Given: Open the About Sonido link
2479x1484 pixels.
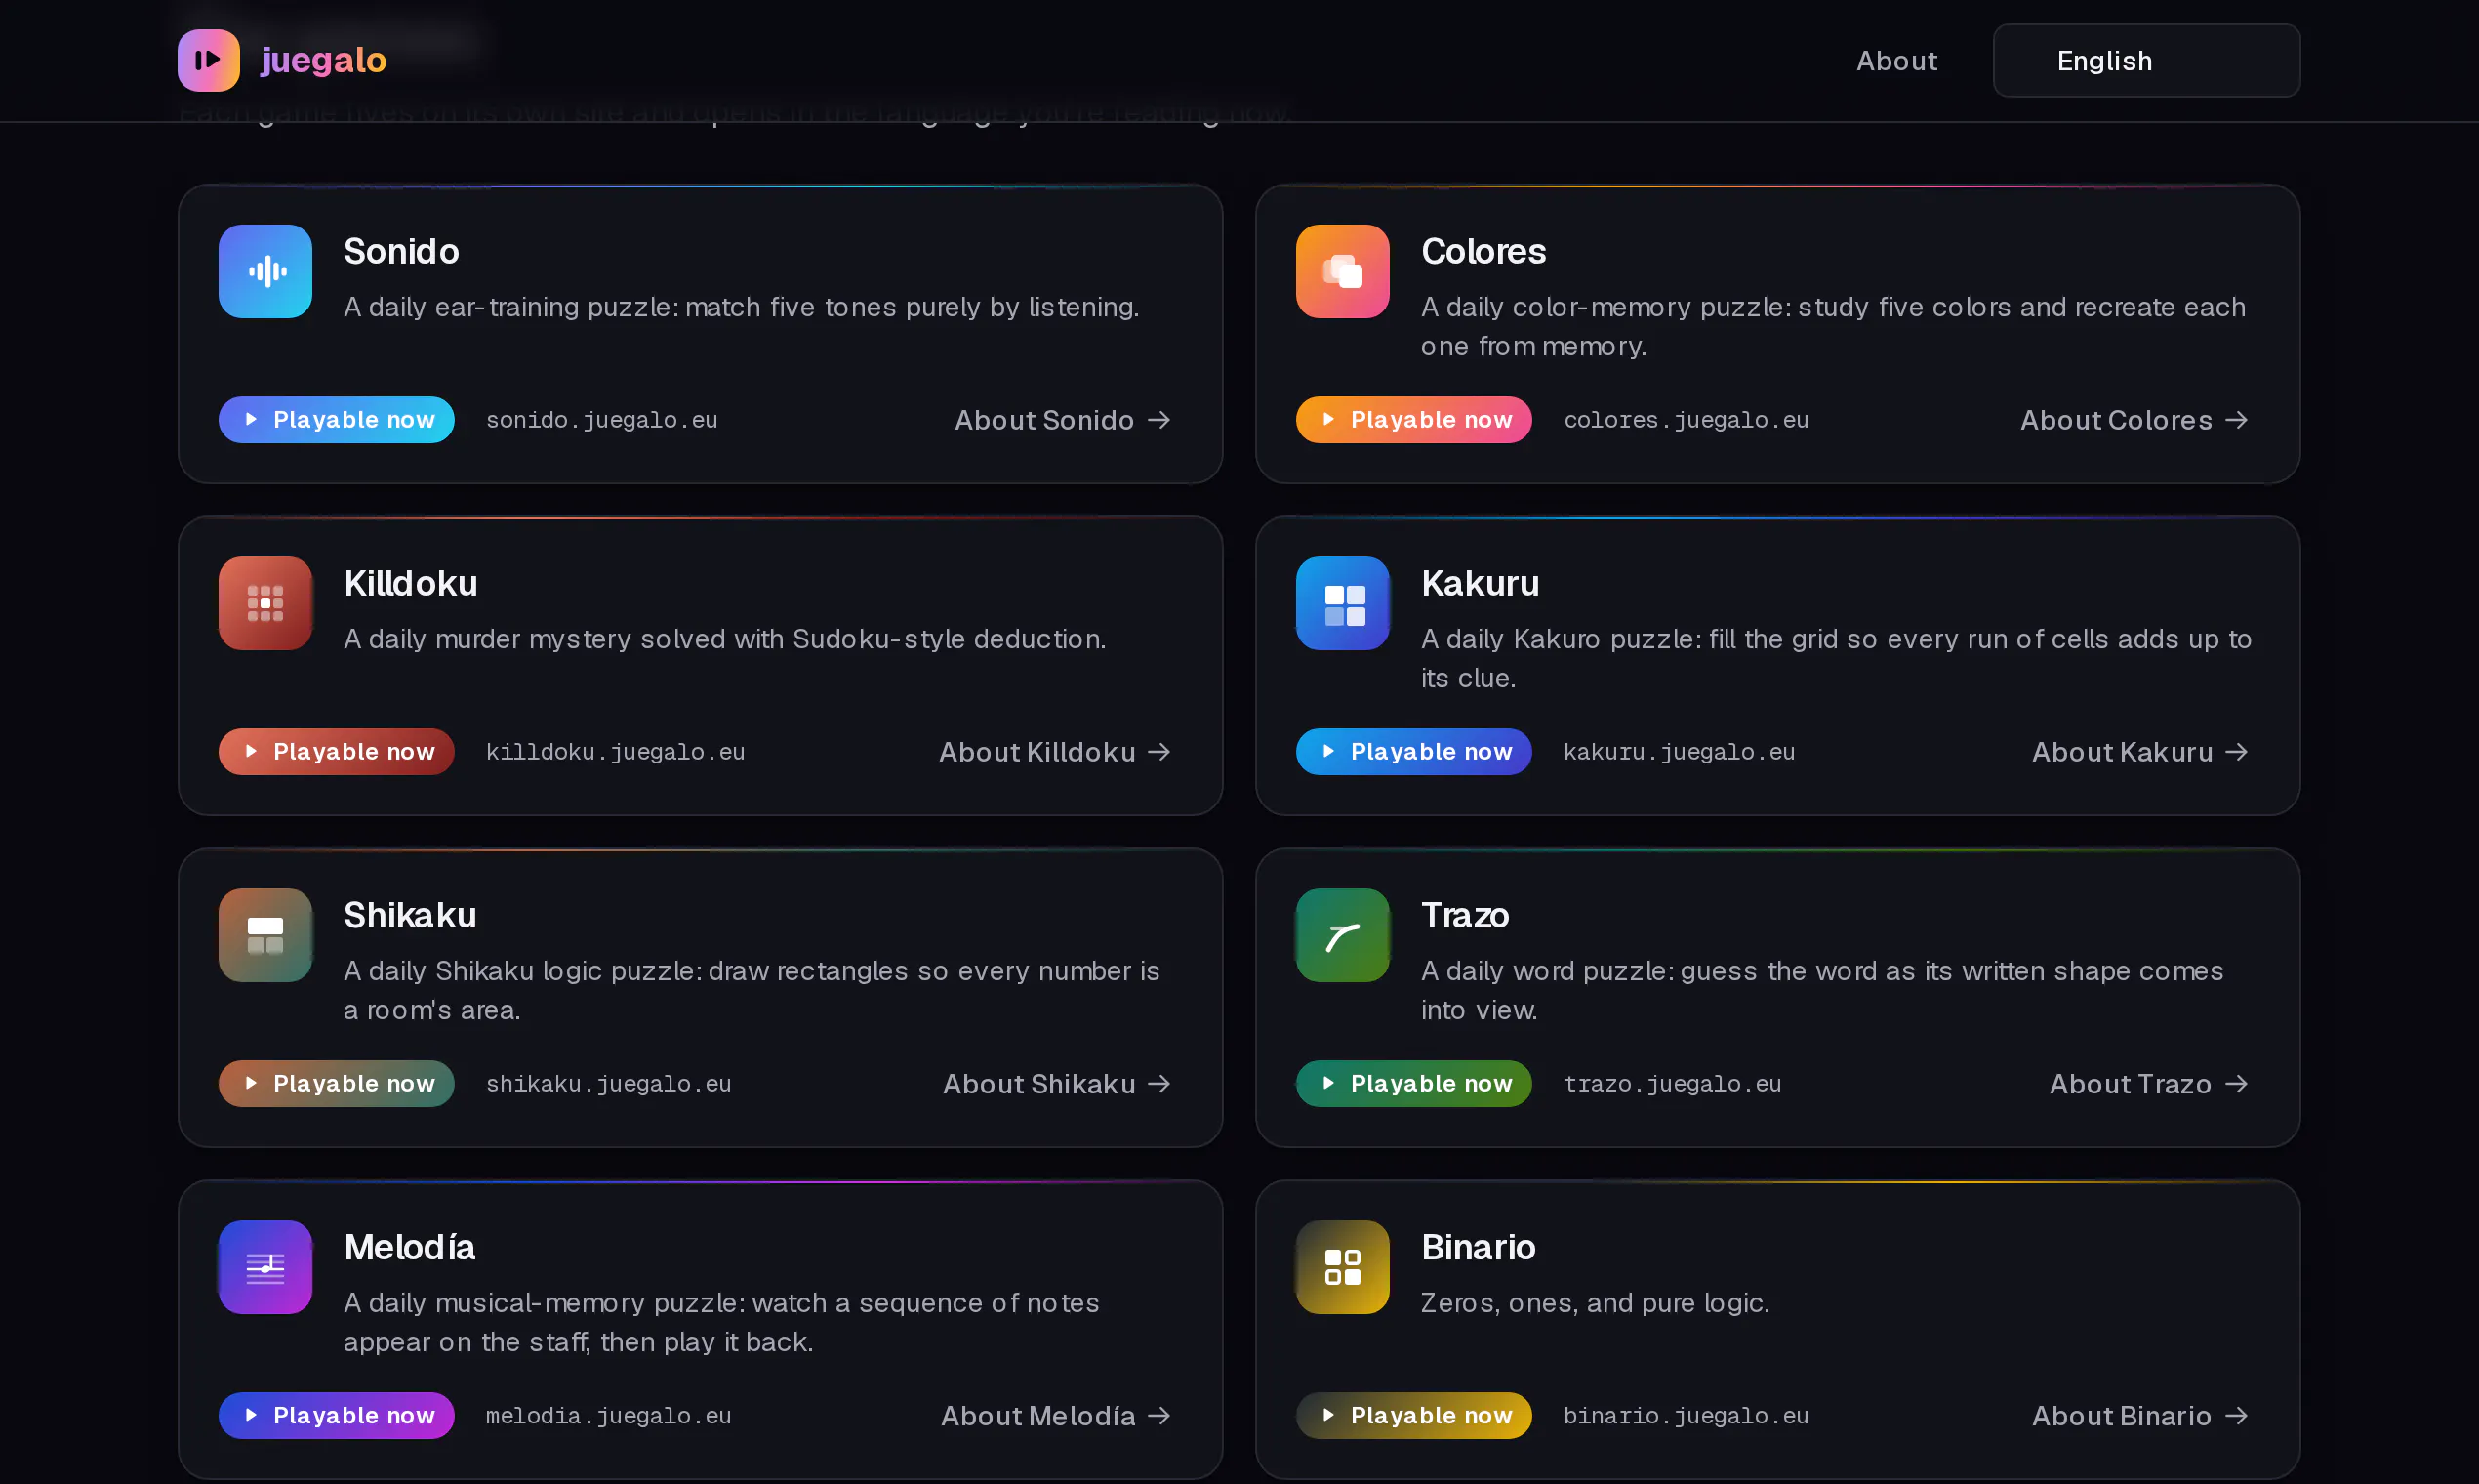Looking at the screenshot, I should pos(1063,420).
